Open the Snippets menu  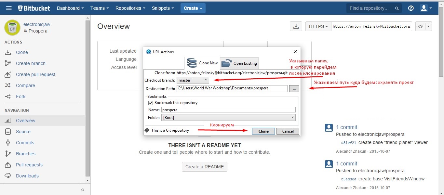click(163, 8)
